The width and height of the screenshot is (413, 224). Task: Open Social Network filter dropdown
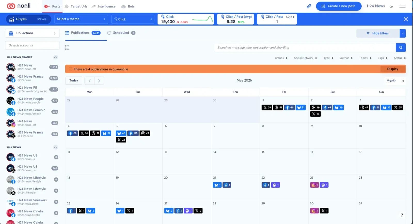pyautogui.click(x=305, y=58)
